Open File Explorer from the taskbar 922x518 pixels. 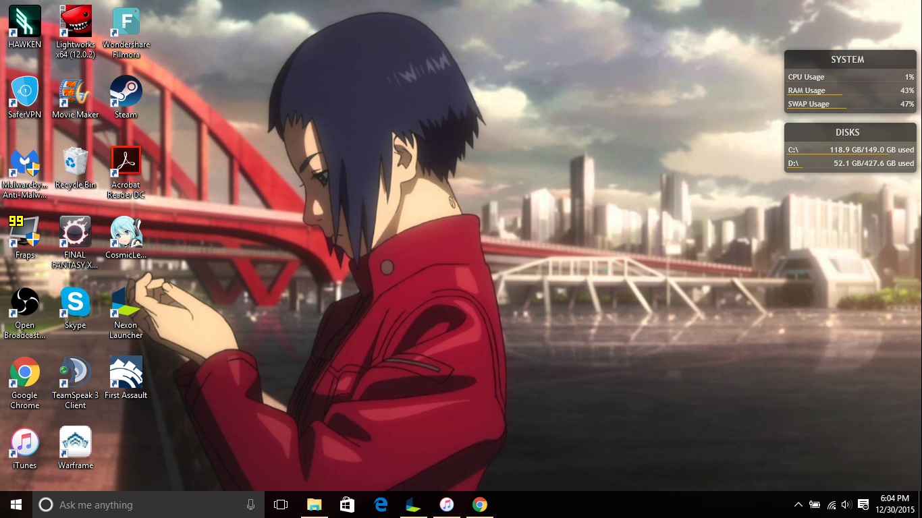point(314,505)
